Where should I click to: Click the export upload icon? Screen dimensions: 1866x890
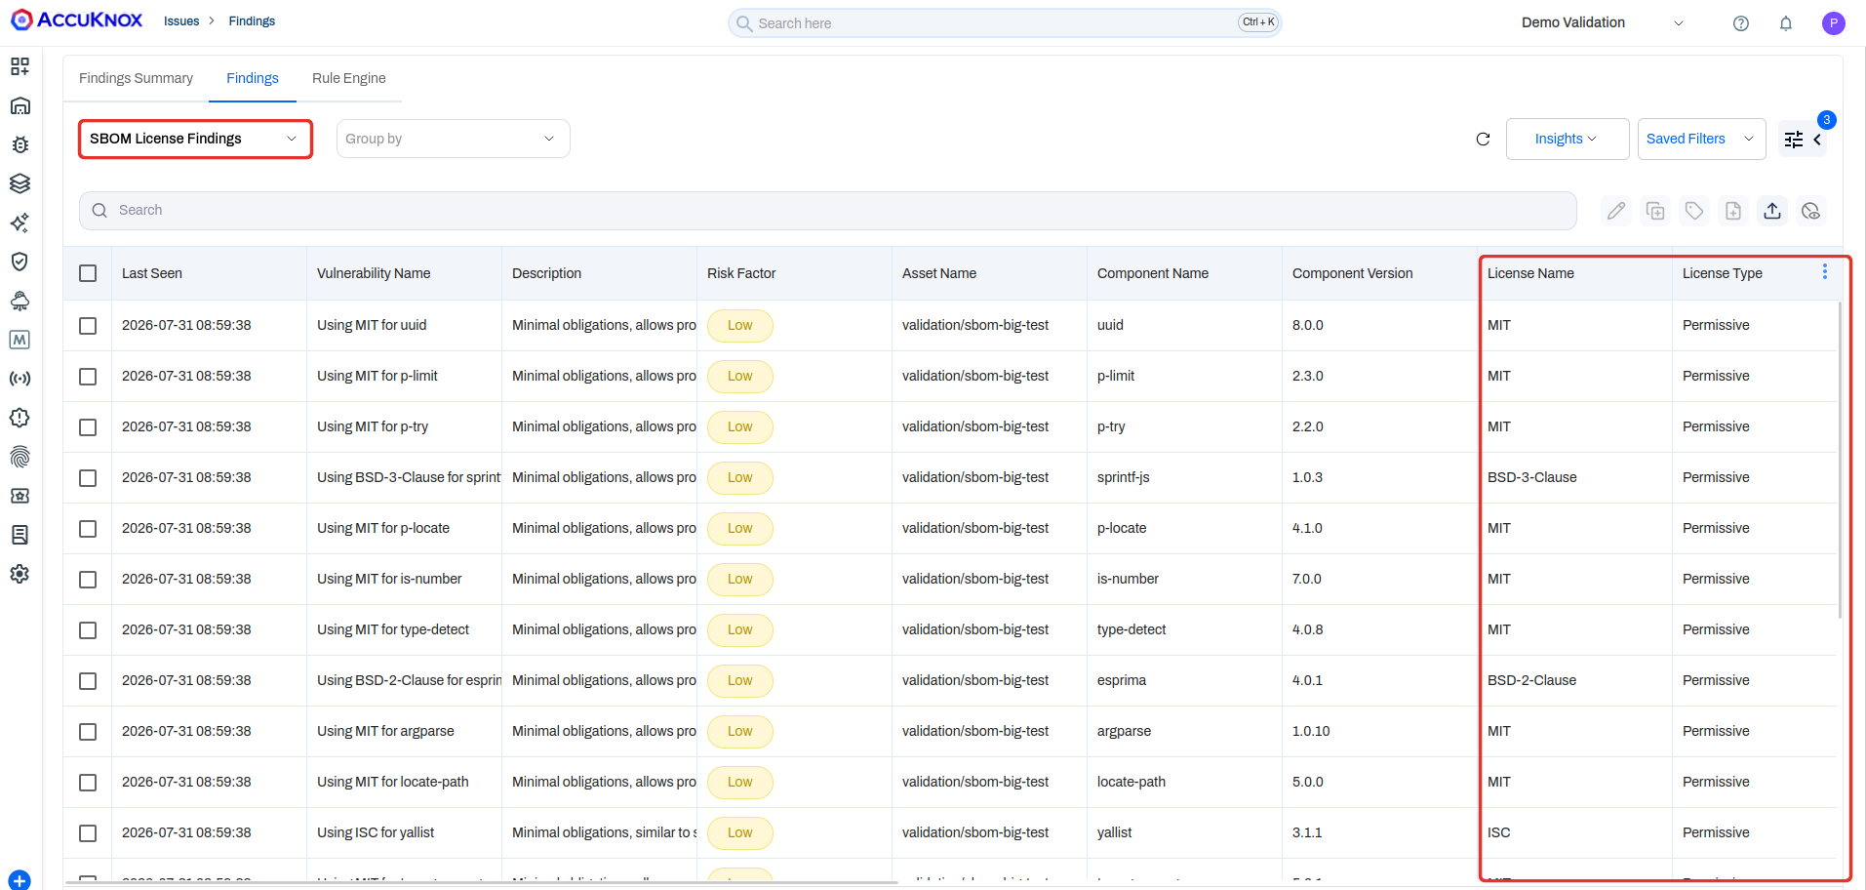coord(1772,211)
